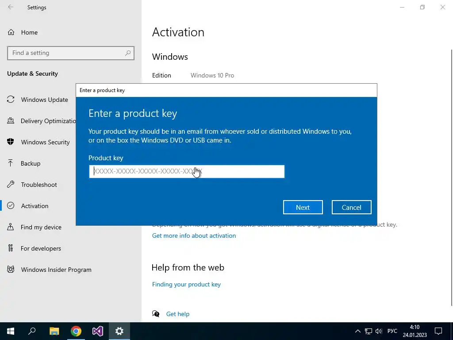Click the volume speaker tray icon

pyautogui.click(x=379, y=331)
